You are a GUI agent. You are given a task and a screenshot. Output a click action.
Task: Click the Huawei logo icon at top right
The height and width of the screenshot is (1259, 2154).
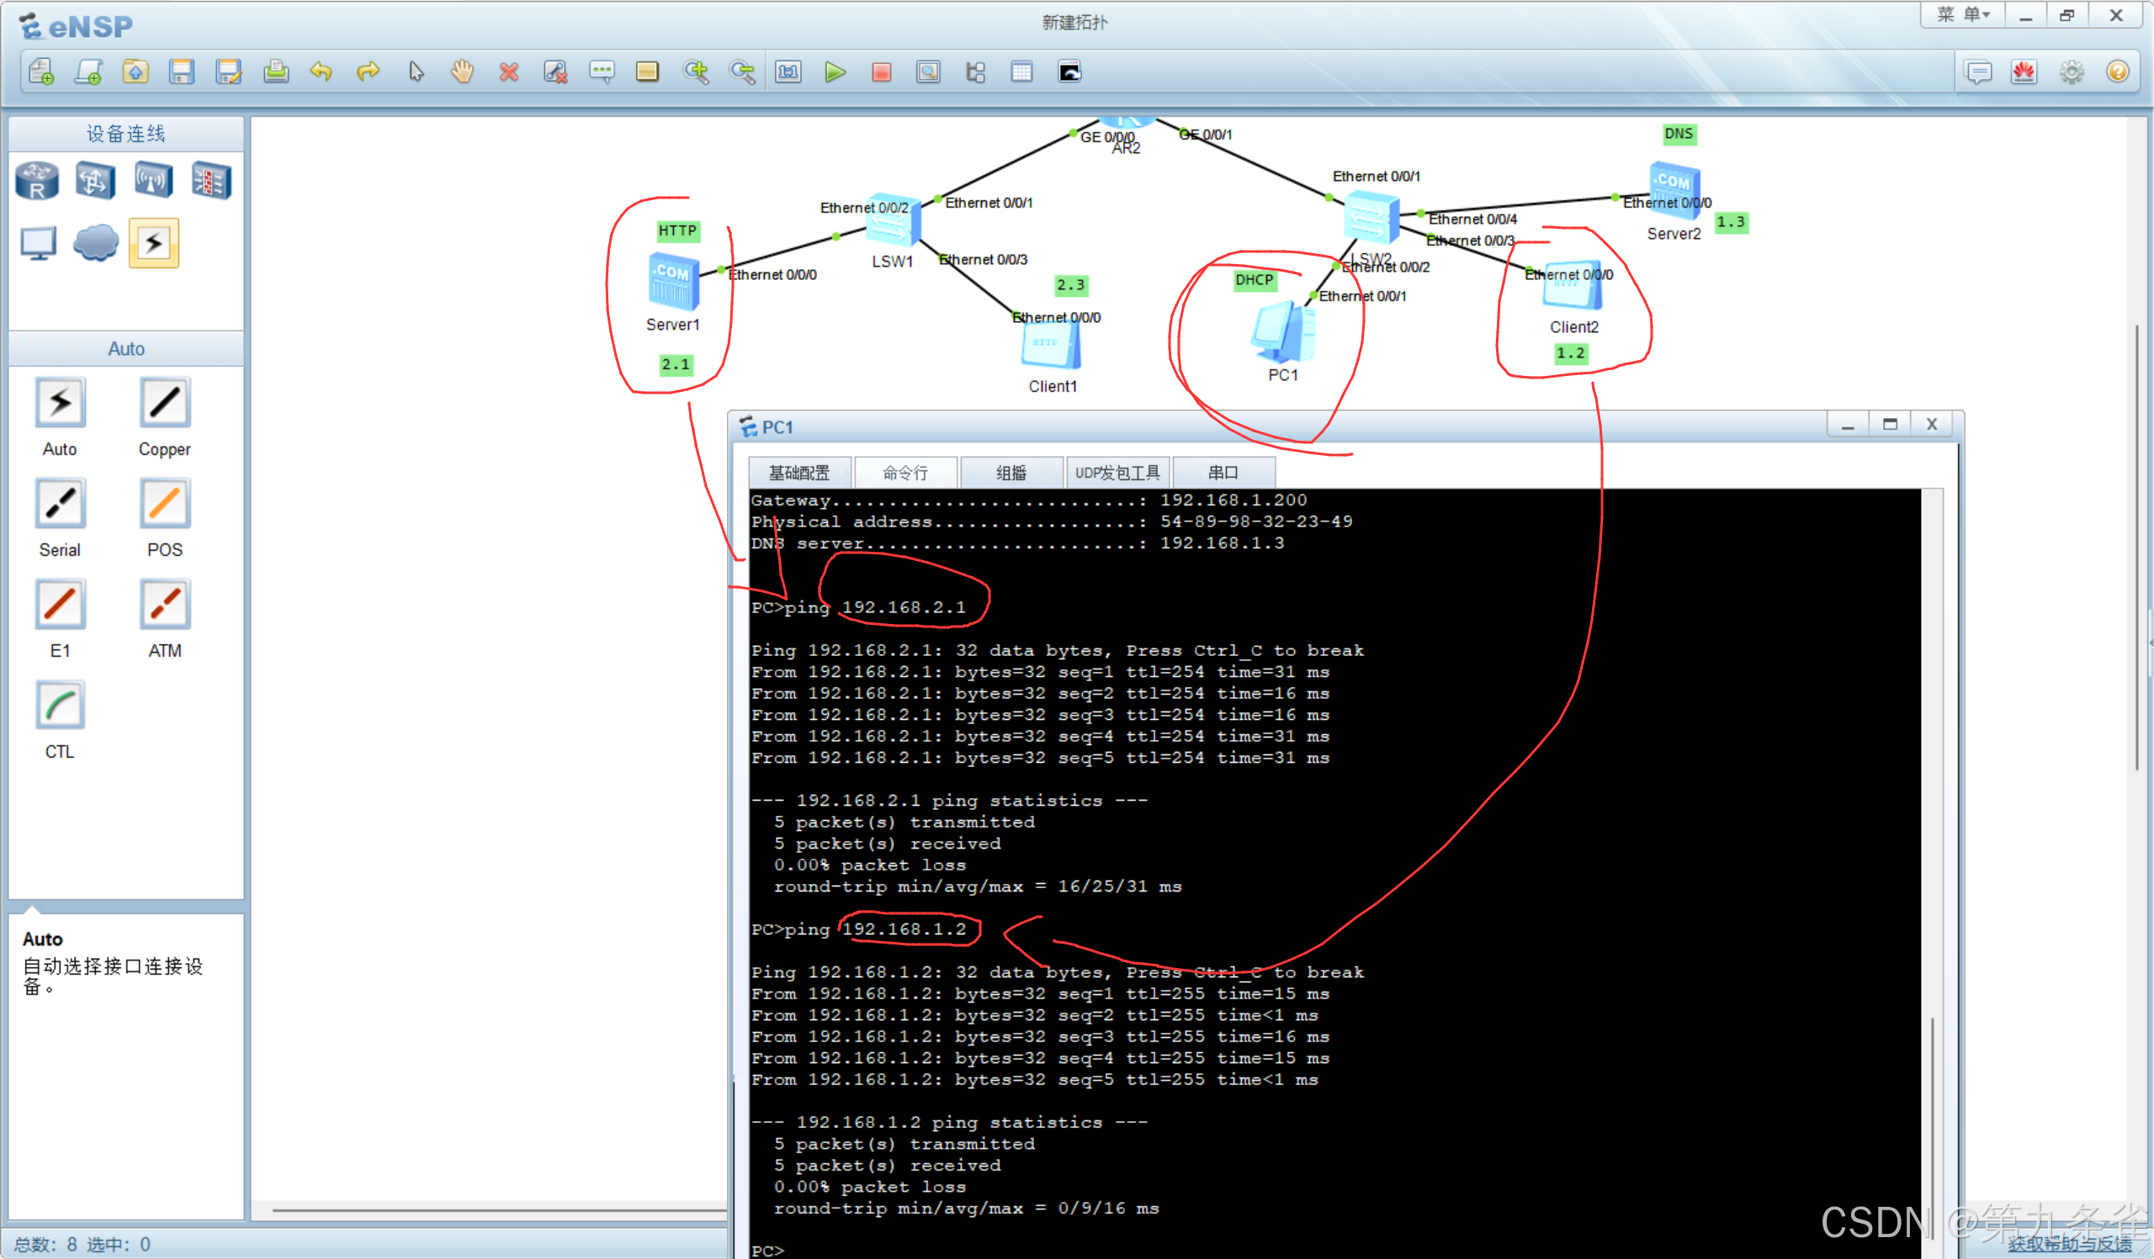tap(2024, 72)
